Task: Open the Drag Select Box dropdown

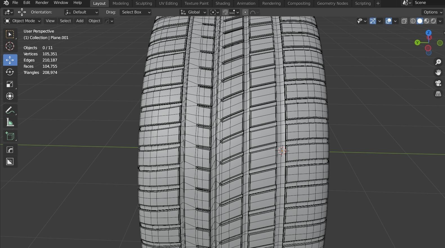Action: point(135,12)
